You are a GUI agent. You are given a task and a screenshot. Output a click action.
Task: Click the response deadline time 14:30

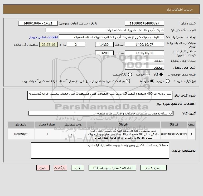pos(104,44)
